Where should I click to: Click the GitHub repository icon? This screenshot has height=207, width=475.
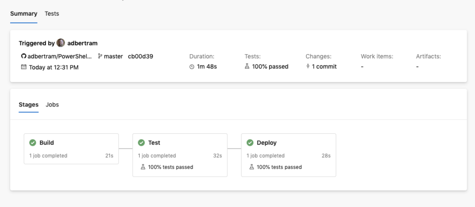23,56
